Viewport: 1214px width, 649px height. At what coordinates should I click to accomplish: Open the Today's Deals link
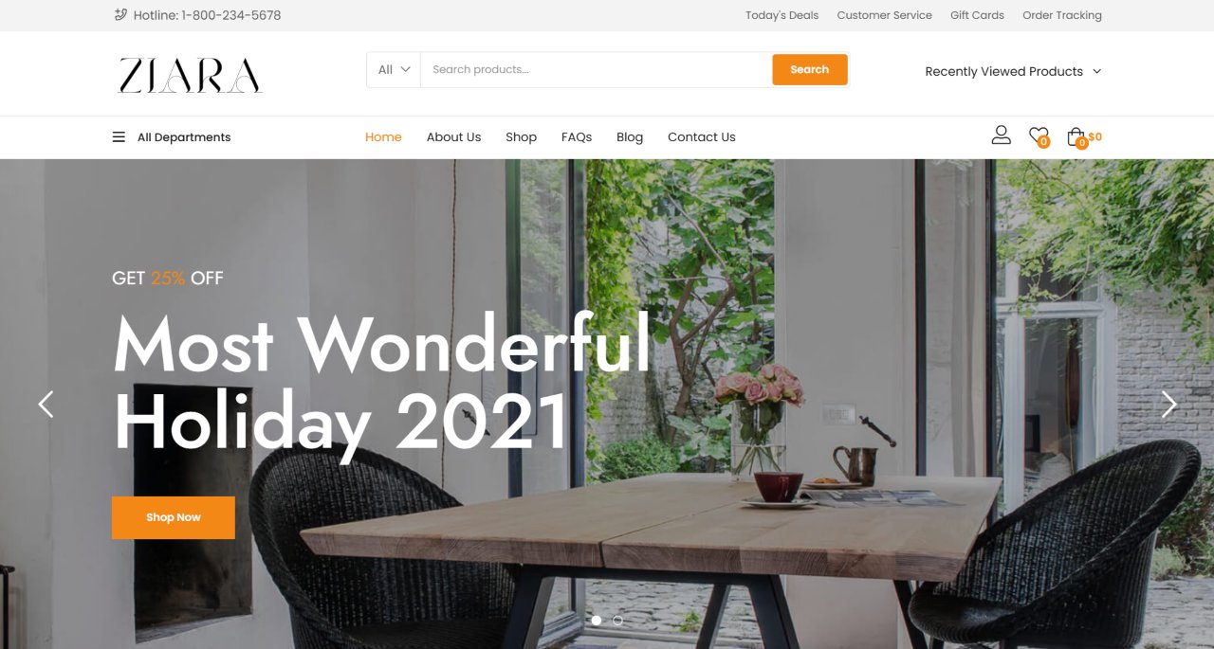point(782,15)
